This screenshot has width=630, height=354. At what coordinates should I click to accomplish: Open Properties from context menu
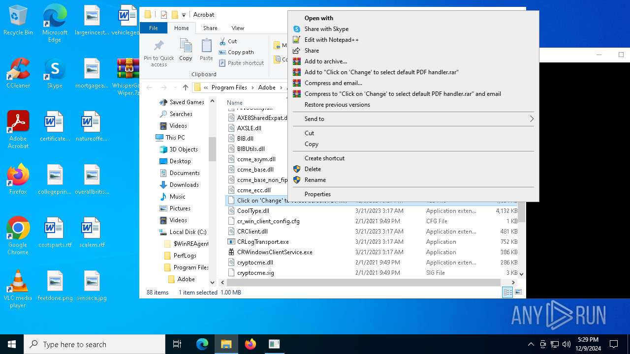[x=413, y=194]
